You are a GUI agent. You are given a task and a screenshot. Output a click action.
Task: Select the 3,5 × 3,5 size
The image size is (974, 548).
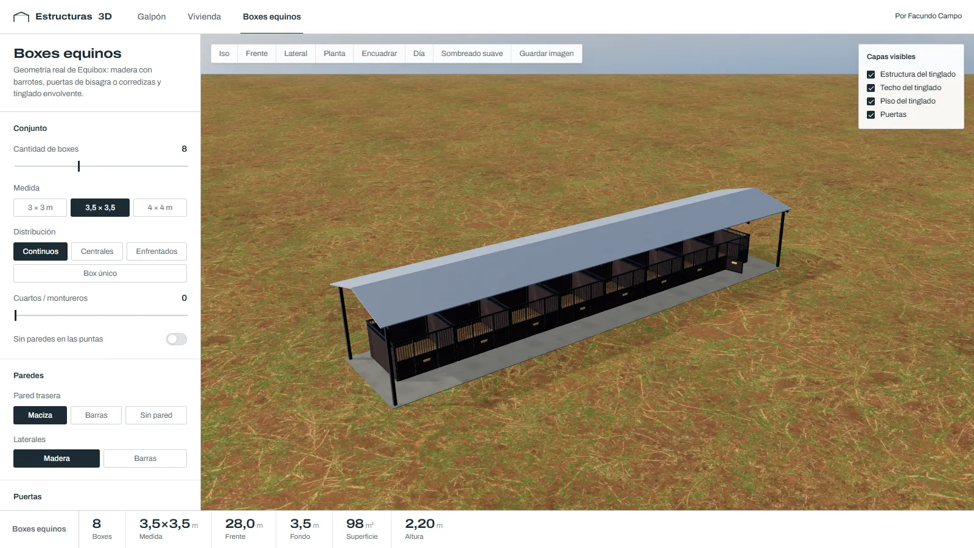[x=100, y=208]
